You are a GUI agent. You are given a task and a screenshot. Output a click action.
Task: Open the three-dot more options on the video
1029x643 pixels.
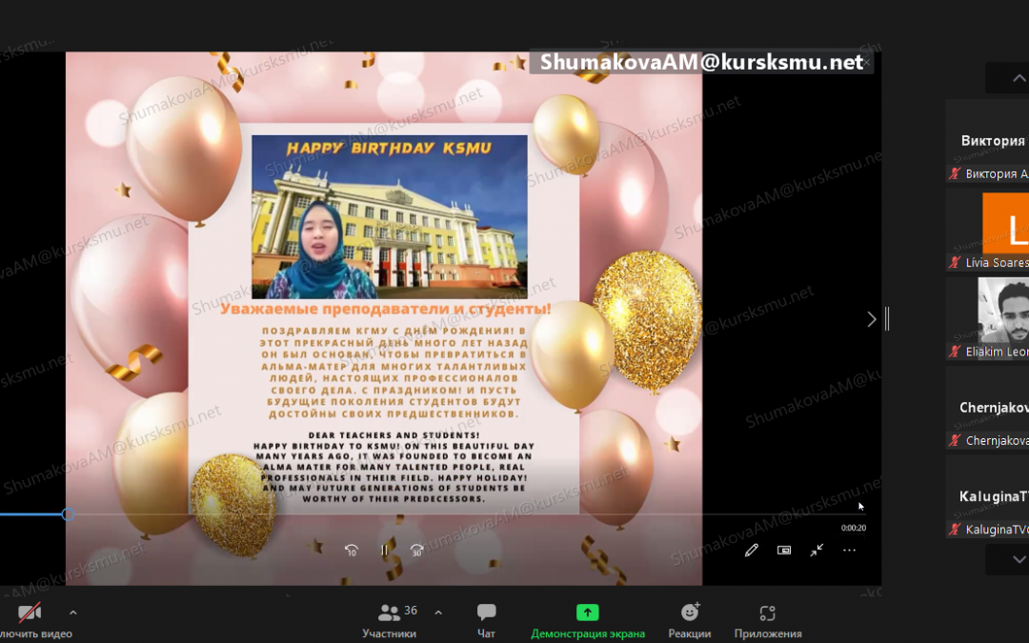tap(849, 550)
